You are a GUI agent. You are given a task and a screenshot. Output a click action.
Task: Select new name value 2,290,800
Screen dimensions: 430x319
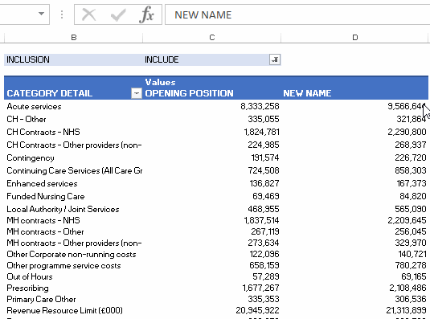(x=407, y=132)
